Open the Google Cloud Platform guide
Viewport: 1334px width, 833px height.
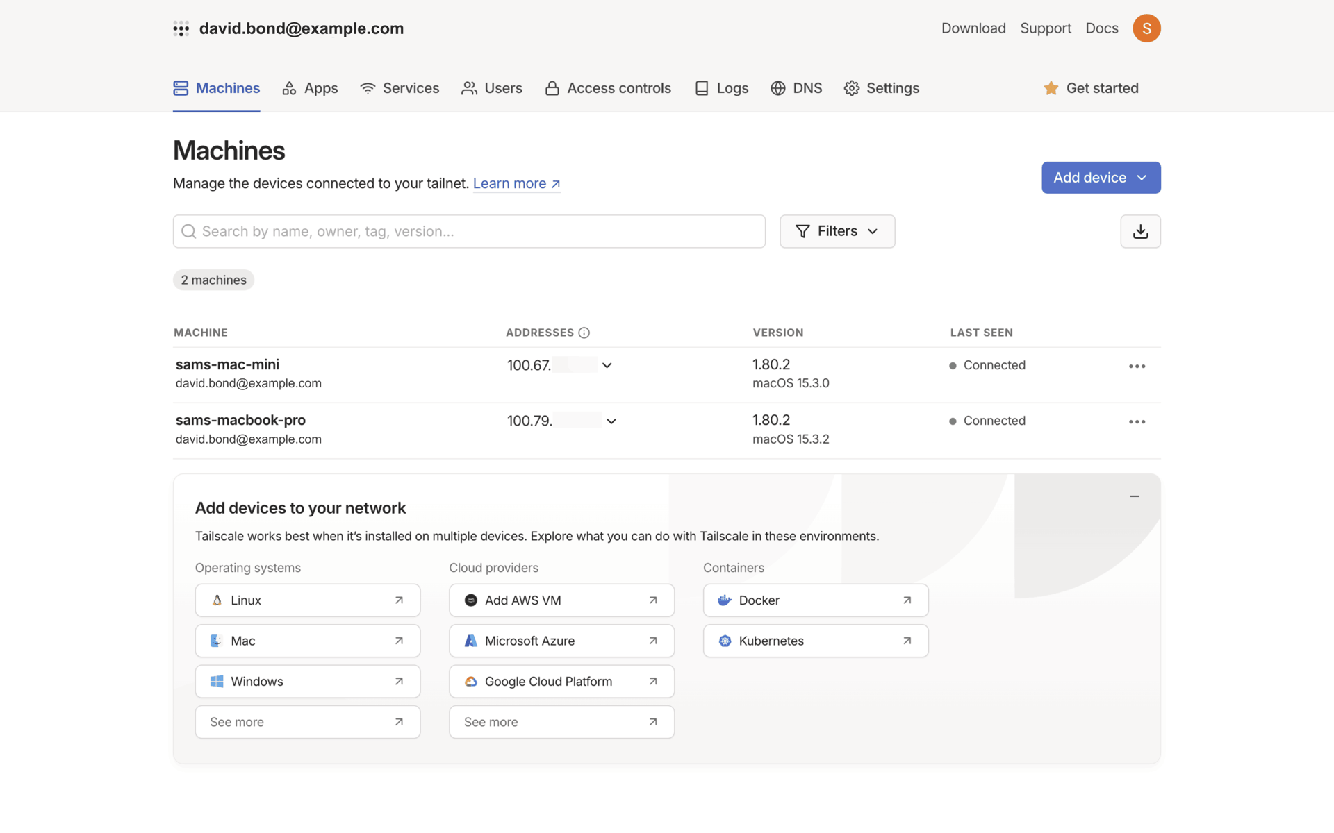click(x=561, y=682)
